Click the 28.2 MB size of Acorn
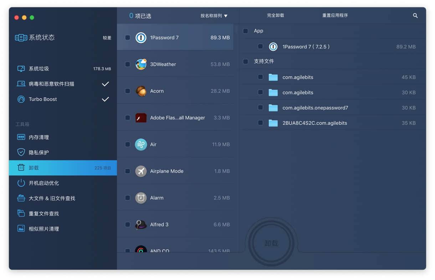 [x=220, y=91]
